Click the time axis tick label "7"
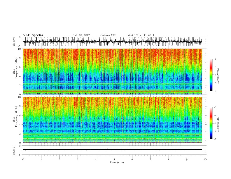The width and height of the screenshot is (231, 179). [150, 159]
